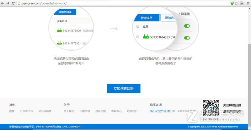The height and width of the screenshot is (130, 251).
Task: Click the 网站备案 沪B2-20100004-1 footer text
Action: pos(67,127)
